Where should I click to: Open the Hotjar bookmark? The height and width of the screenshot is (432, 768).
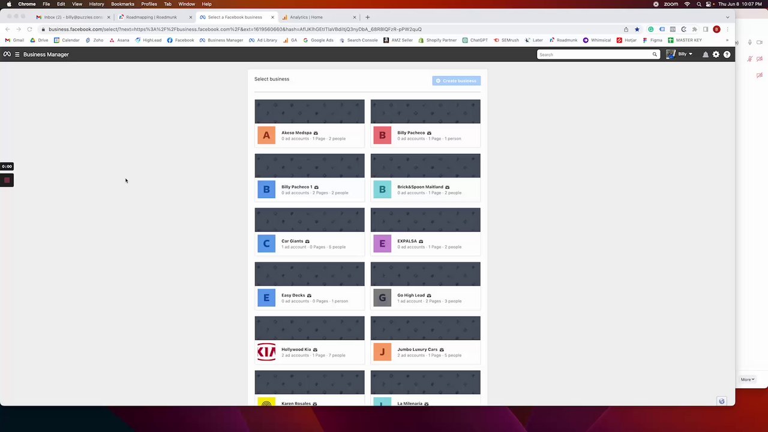click(626, 40)
